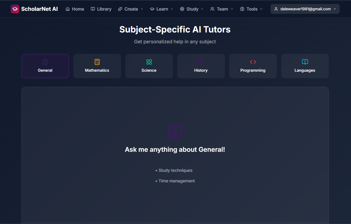Select the General tutor tab
The image size is (351, 224).
click(x=45, y=66)
